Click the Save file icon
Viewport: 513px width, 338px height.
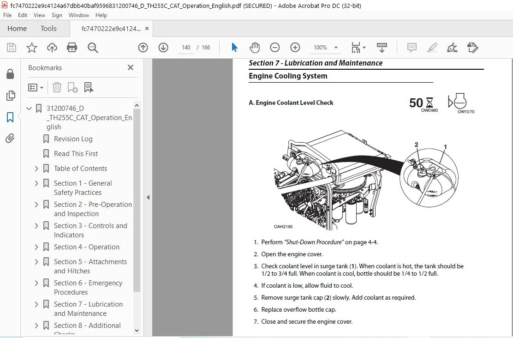coord(12,48)
